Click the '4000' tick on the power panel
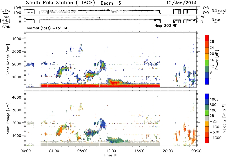This screenshot has height=157, width=227. tap(16, 39)
